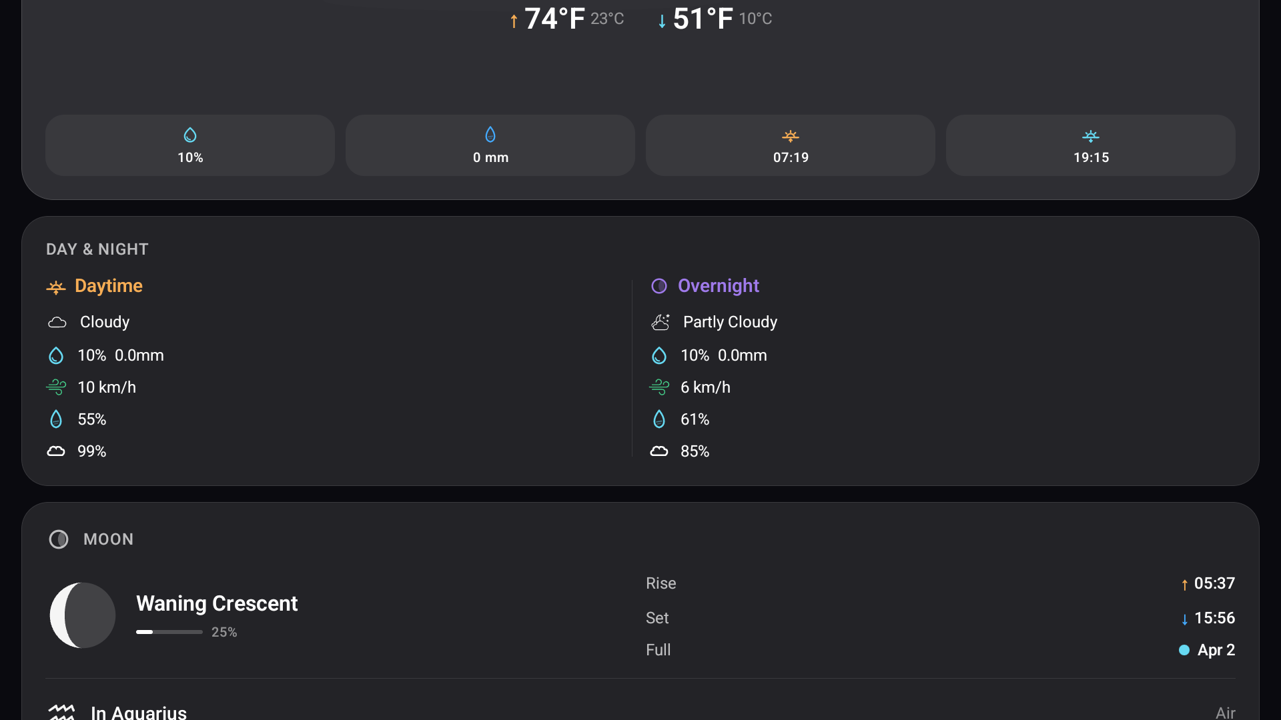This screenshot has height=720, width=1281.
Task: Click the sunset icon above 19:15
Action: 1091,136
